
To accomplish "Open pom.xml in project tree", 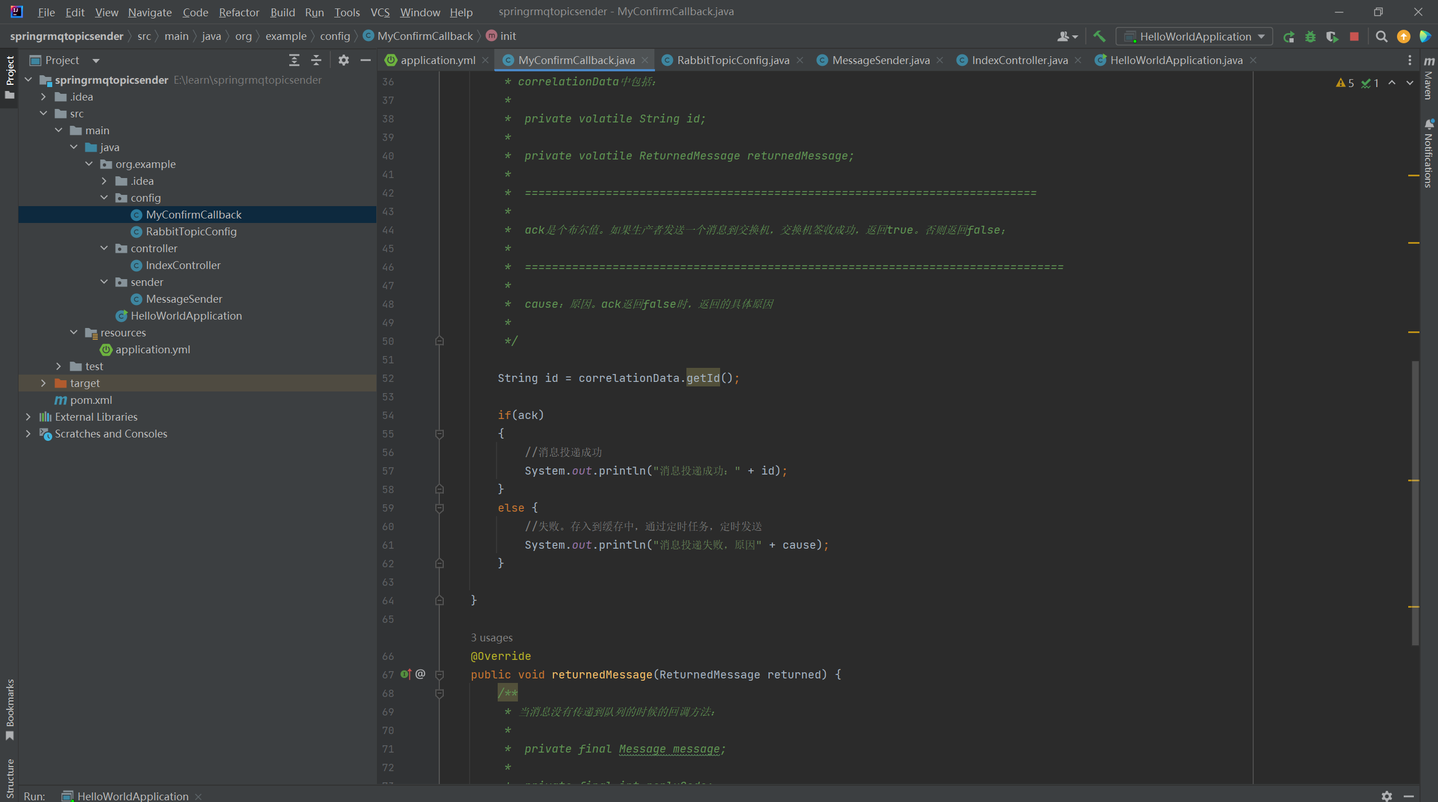I will point(90,400).
